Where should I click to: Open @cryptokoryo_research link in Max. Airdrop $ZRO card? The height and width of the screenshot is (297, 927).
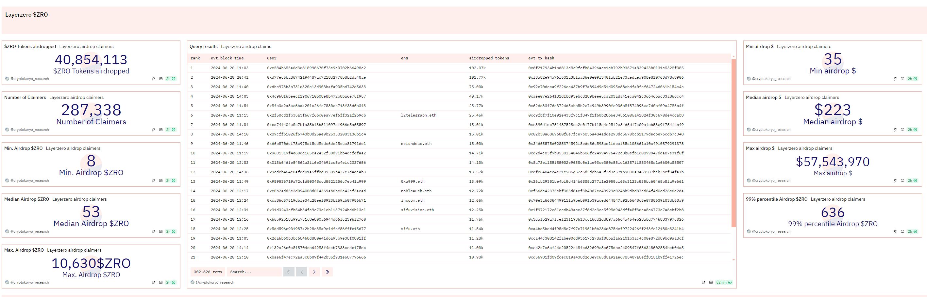pyautogui.click(x=29, y=283)
